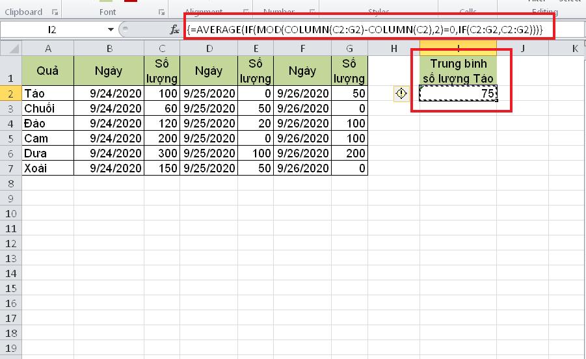Image resolution: width=586 pixels, height=359 pixels.
Task: Open the error warning indicator beside I2
Action: click(401, 94)
